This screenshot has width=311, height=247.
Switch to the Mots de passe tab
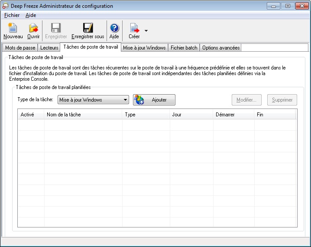pos(20,48)
